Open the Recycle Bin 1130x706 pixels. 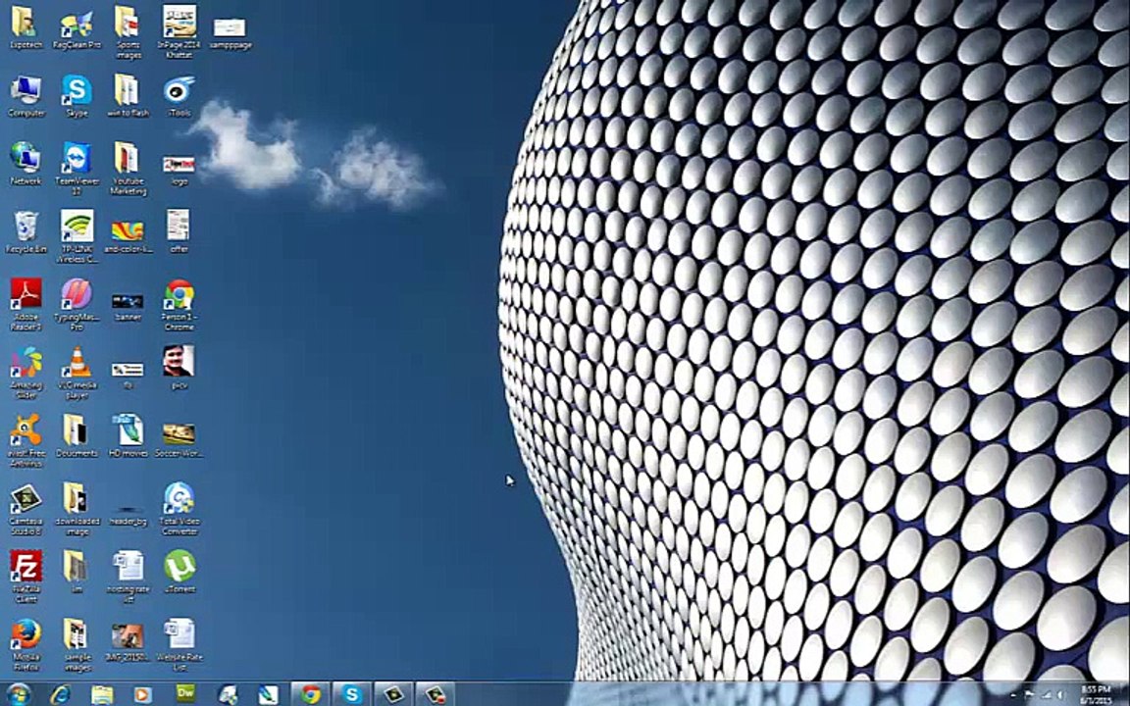pyautogui.click(x=26, y=232)
